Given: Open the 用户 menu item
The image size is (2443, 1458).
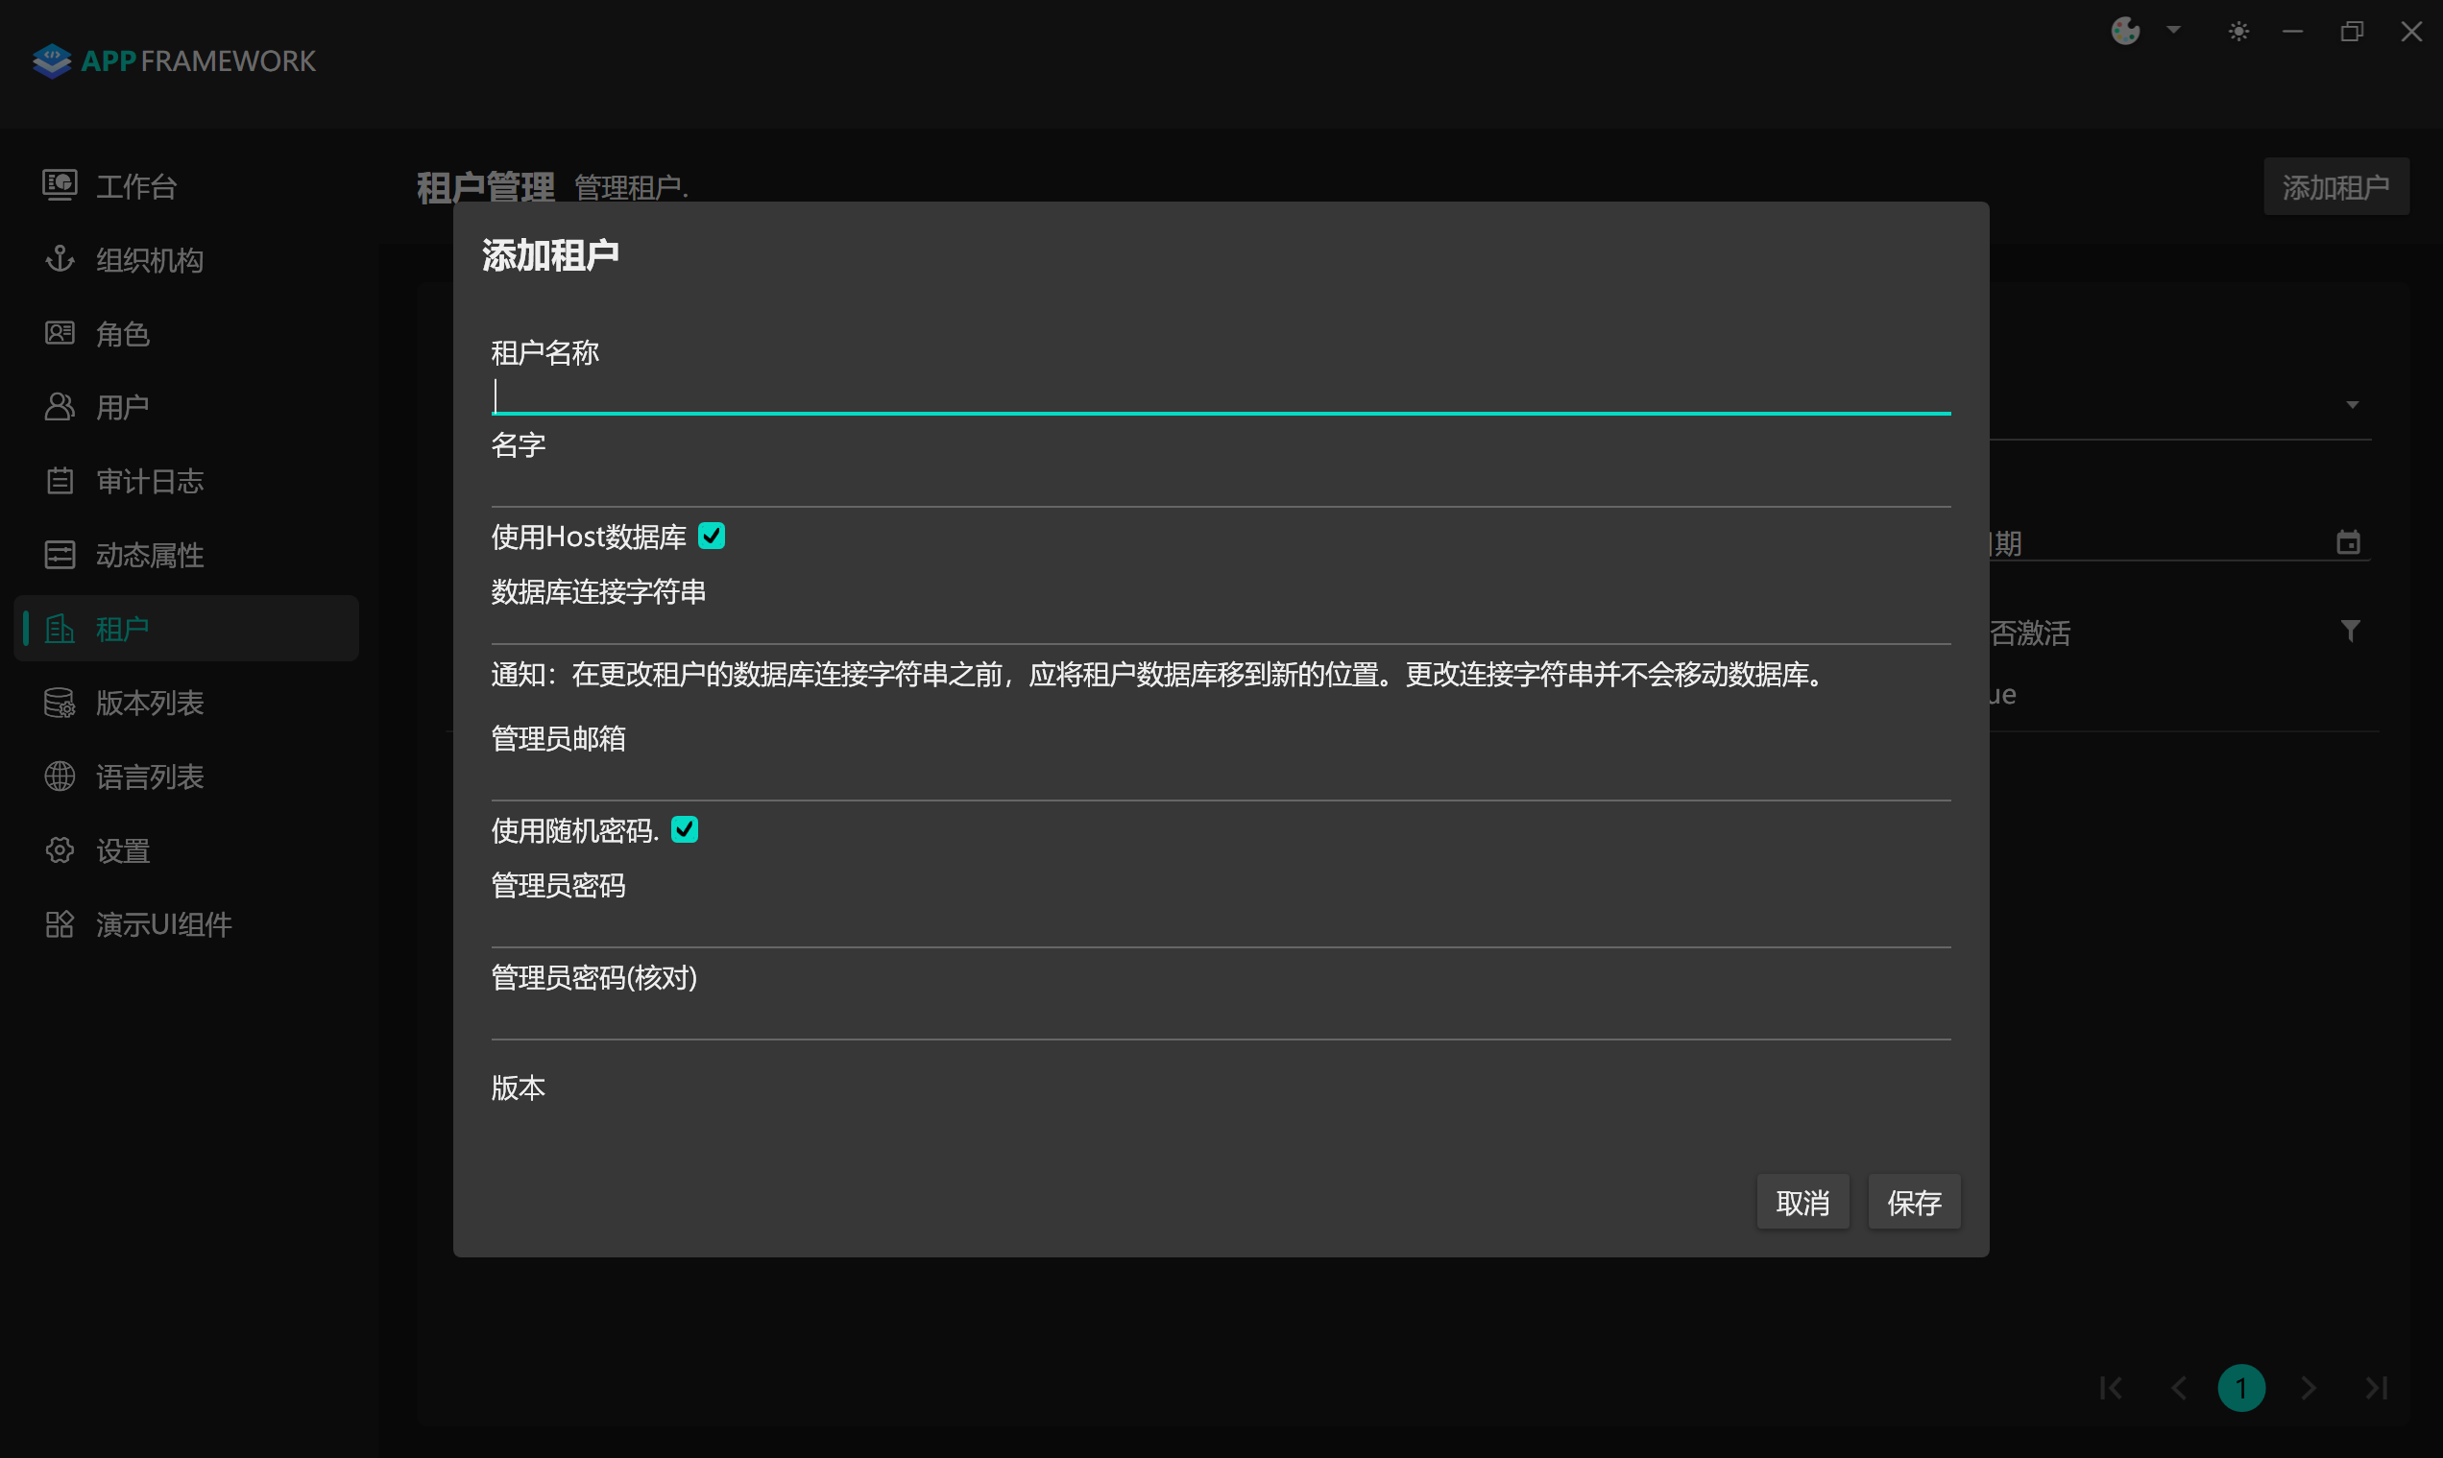Looking at the screenshot, I should pyautogui.click(x=123, y=407).
